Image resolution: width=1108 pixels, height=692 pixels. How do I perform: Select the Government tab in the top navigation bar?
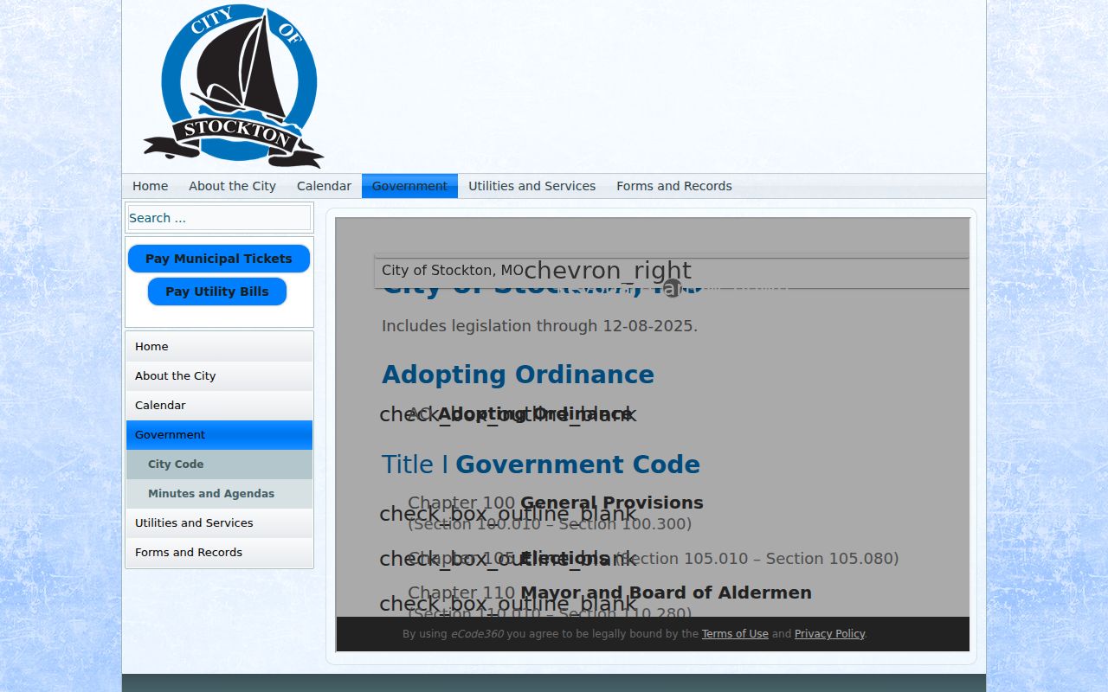409,186
